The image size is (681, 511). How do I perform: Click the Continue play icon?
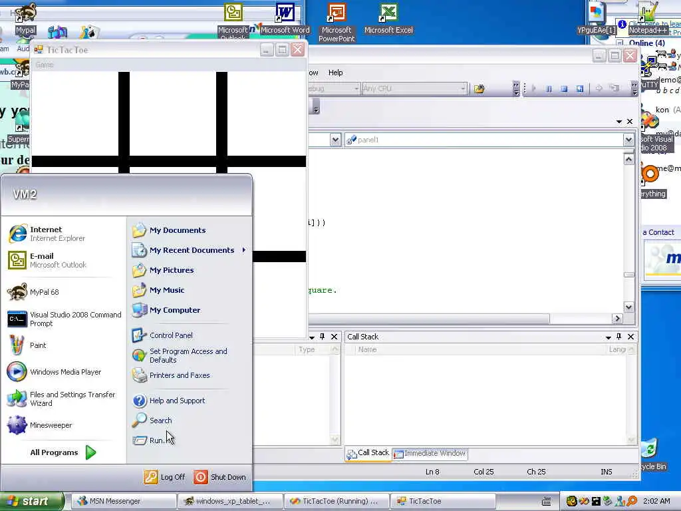pyautogui.click(x=534, y=88)
